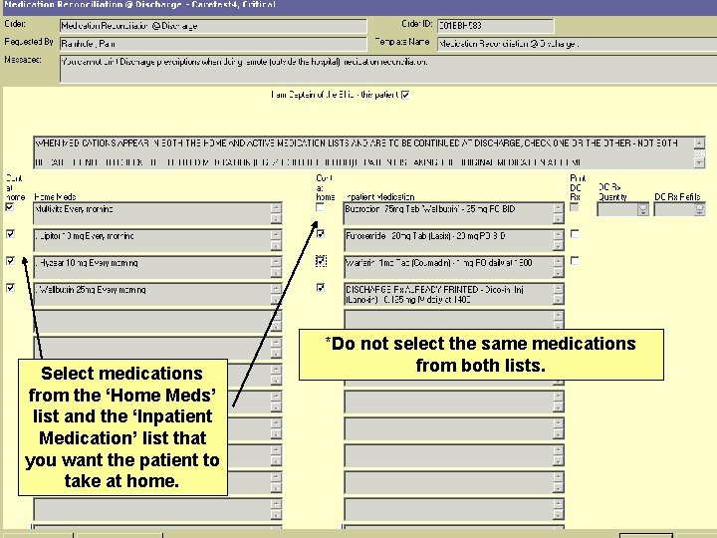This screenshot has height=538, width=717.
Task: Click the Medication Reconciliation @ Discharge title bar
Action: 358,5
